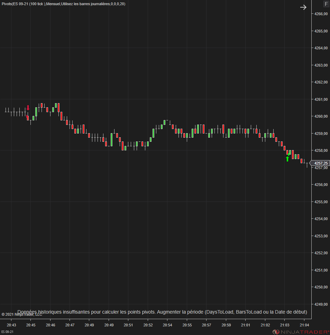Click price axis label 4263,00
This screenshot has height=335, width=330.
(321, 65)
